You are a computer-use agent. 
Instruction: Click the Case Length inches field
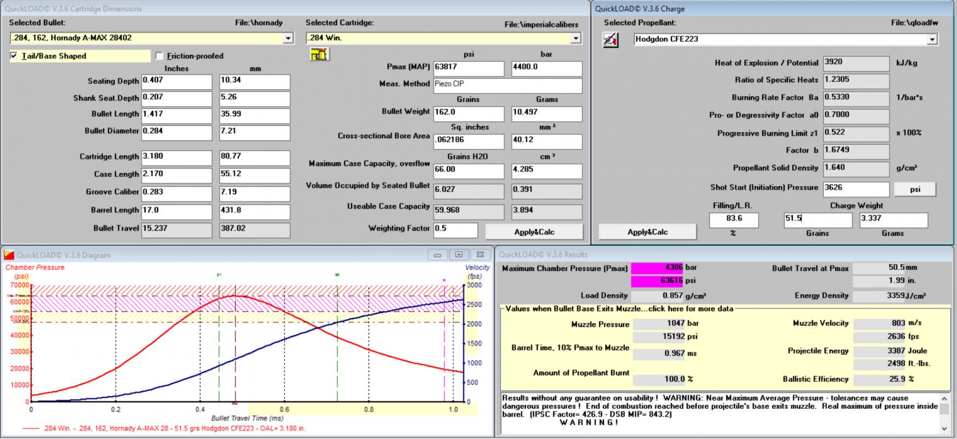click(176, 176)
